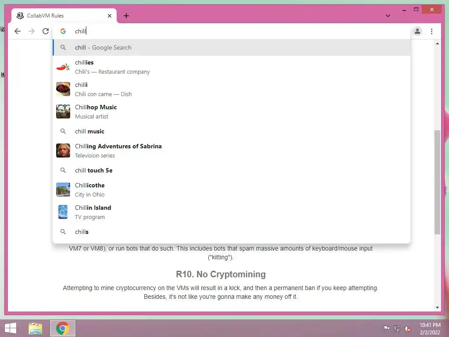This screenshot has width=449, height=337.
Task: Select the Chillhop Music suggestion
Action: [x=232, y=112]
